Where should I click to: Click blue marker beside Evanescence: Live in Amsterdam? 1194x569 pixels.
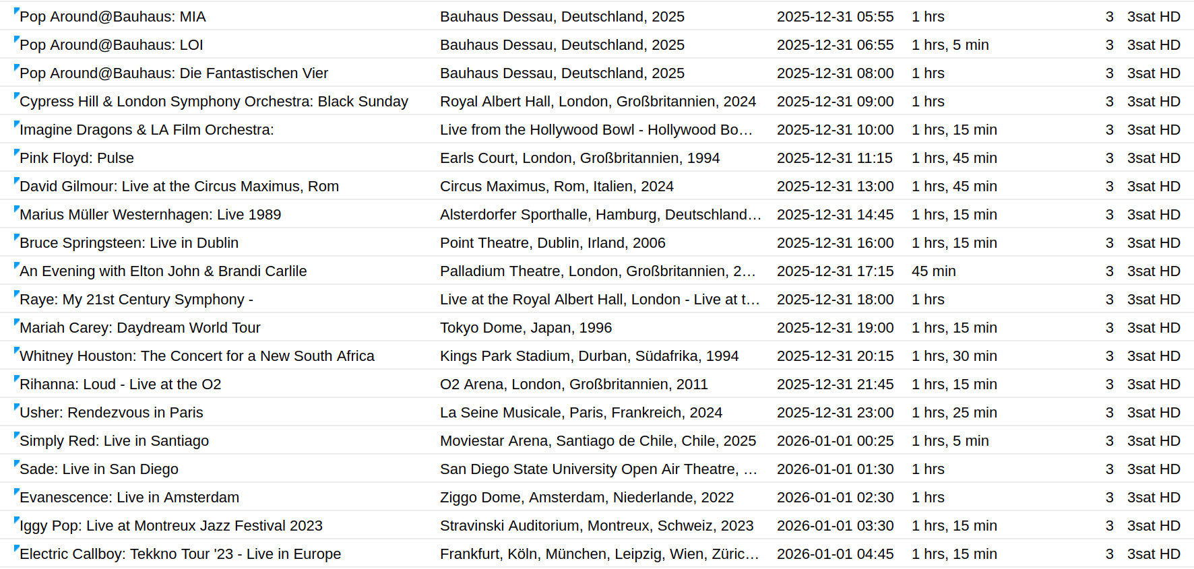[x=16, y=492]
